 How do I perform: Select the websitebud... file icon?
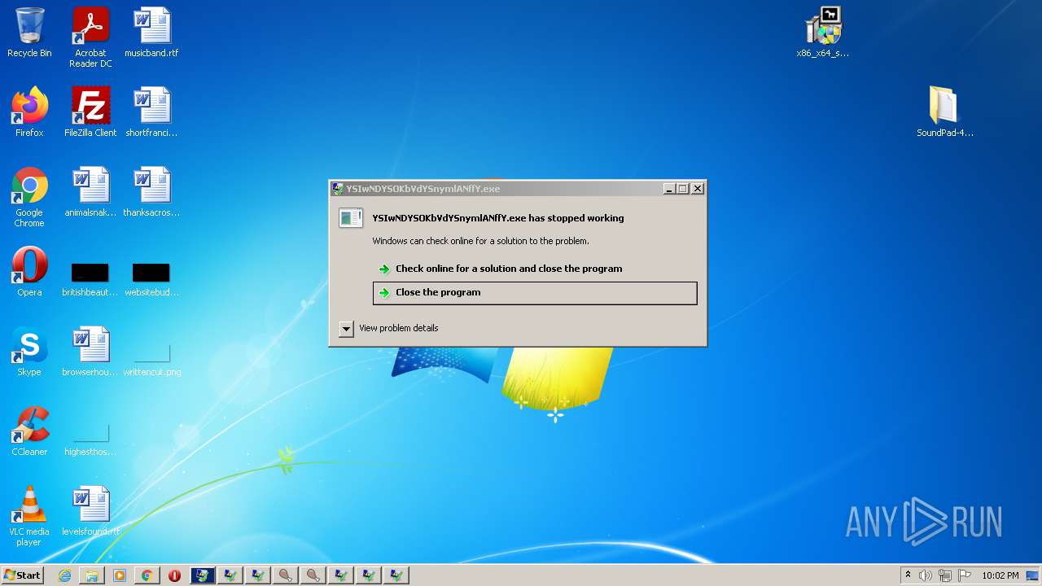(x=151, y=279)
